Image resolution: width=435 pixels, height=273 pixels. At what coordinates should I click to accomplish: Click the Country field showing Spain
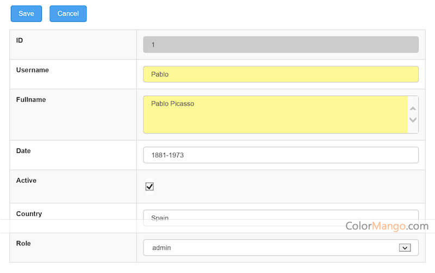(x=280, y=216)
